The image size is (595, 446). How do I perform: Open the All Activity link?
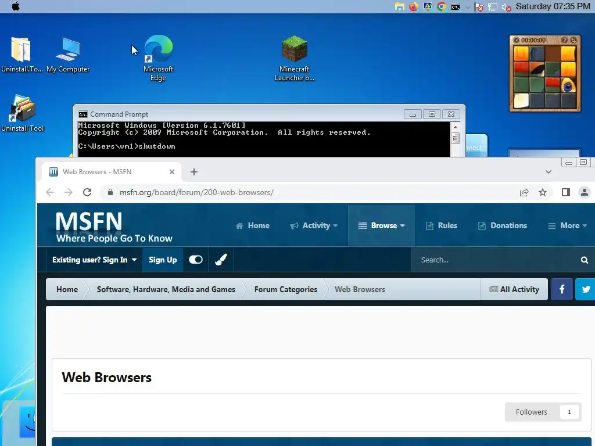click(514, 289)
